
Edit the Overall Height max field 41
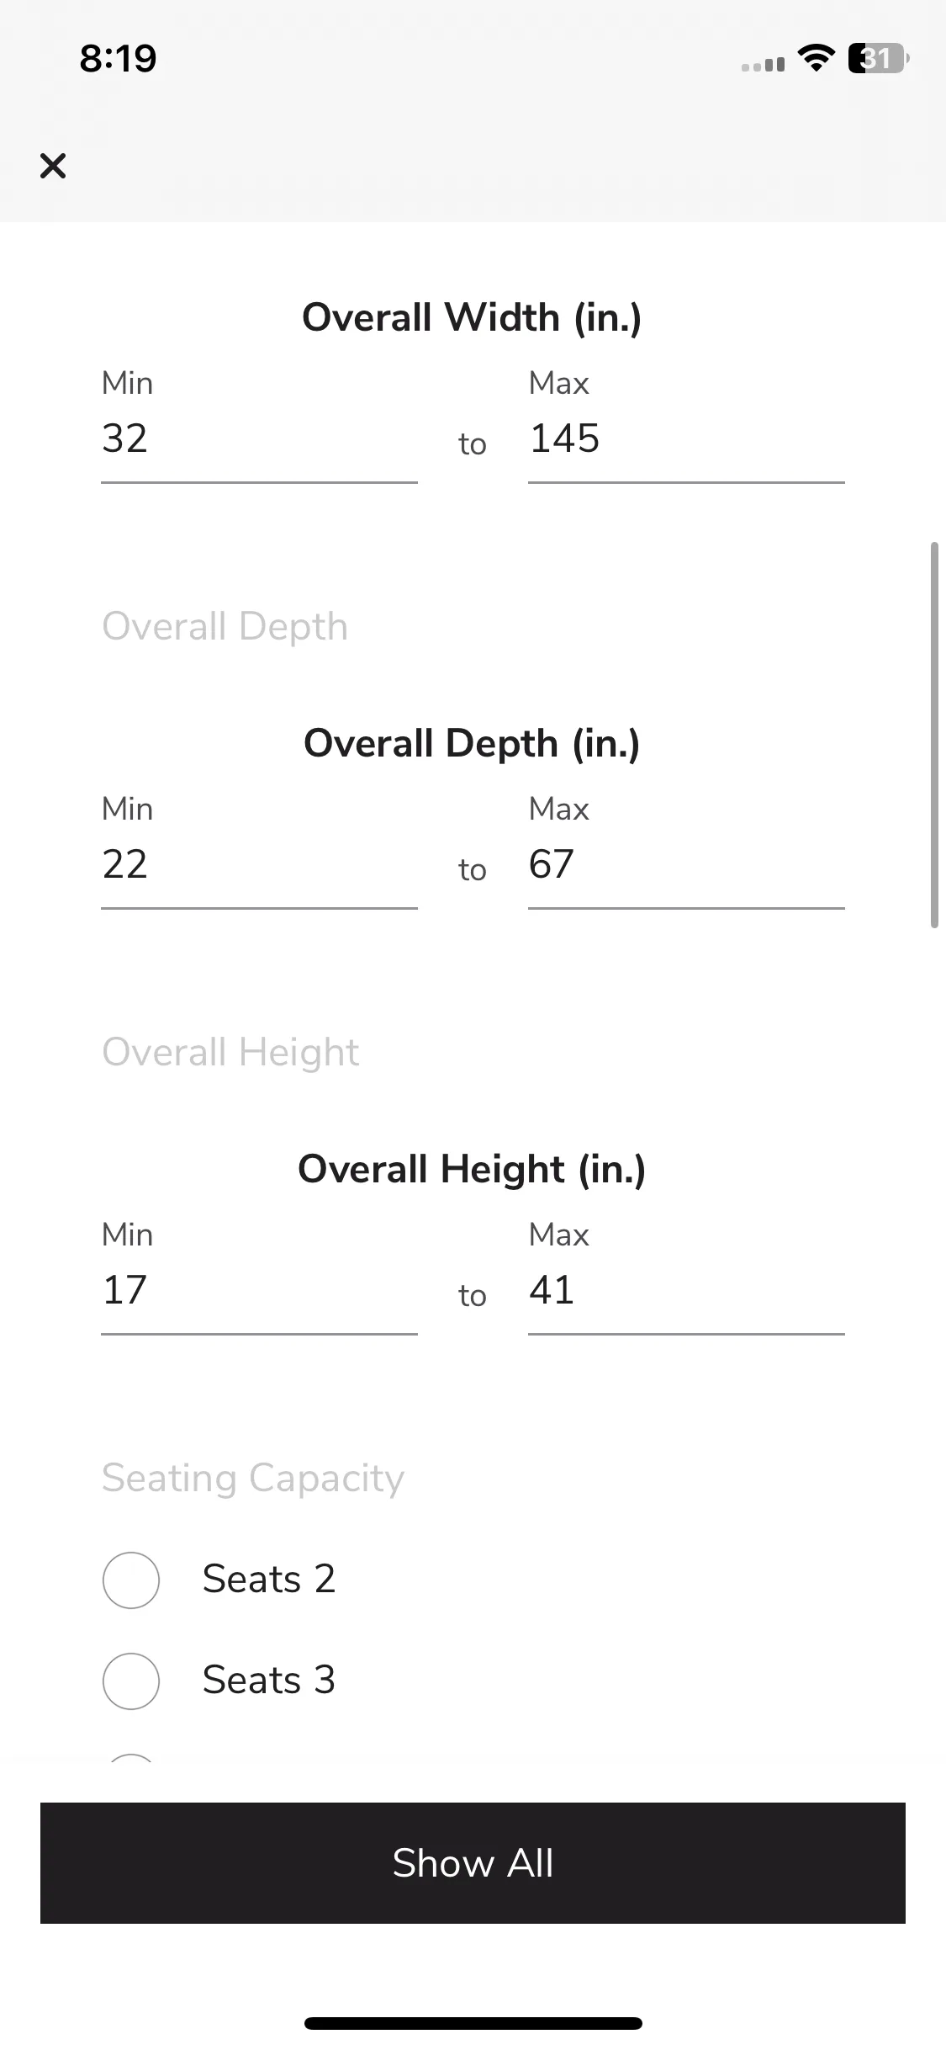pyautogui.click(x=686, y=1291)
